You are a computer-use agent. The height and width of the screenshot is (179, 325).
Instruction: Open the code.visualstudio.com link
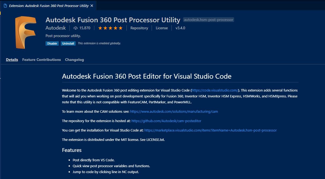click(215, 90)
